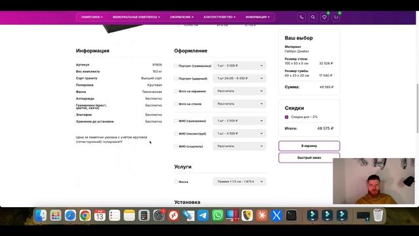The image size is (419, 236).
Task: Open Памятники menu
Action: [x=92, y=17]
